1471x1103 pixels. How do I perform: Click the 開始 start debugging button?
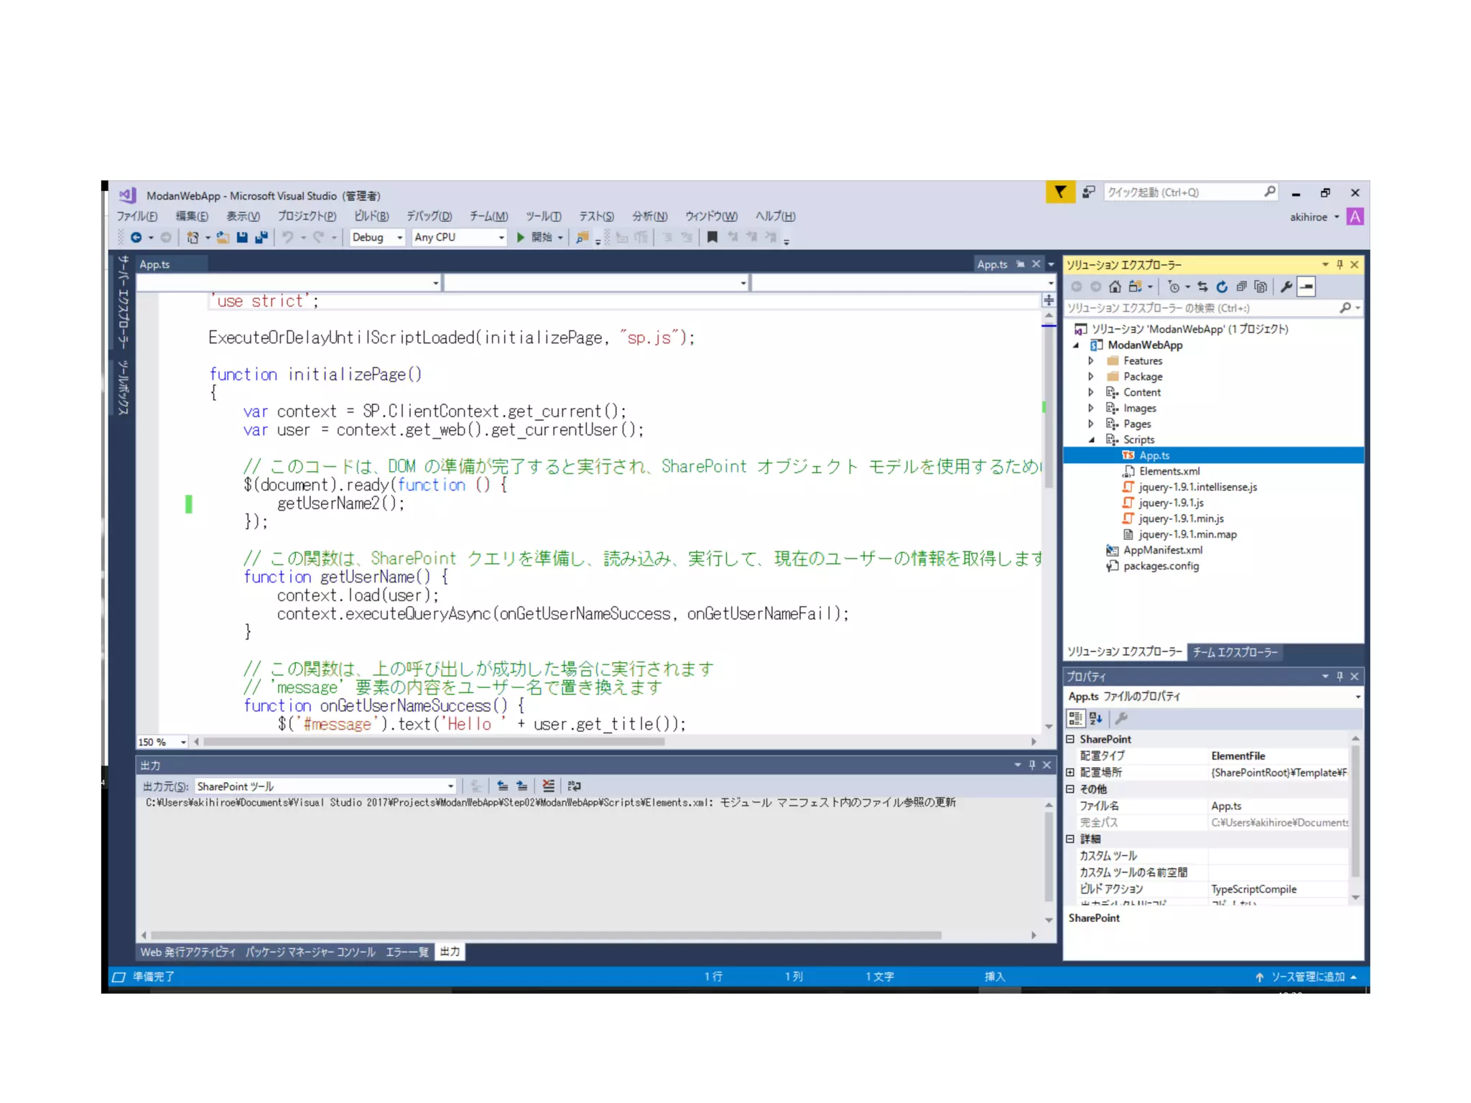pyautogui.click(x=535, y=238)
